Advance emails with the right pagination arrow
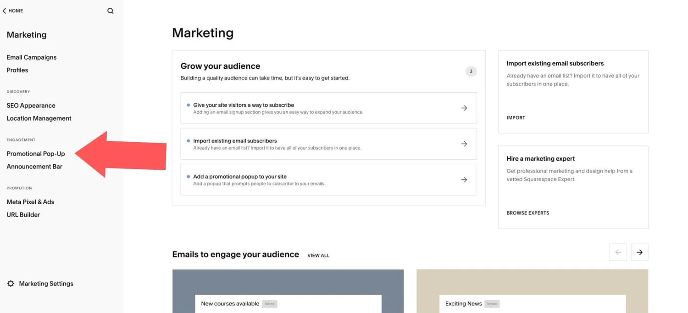Image resolution: width=688 pixels, height=313 pixels. [x=639, y=252]
